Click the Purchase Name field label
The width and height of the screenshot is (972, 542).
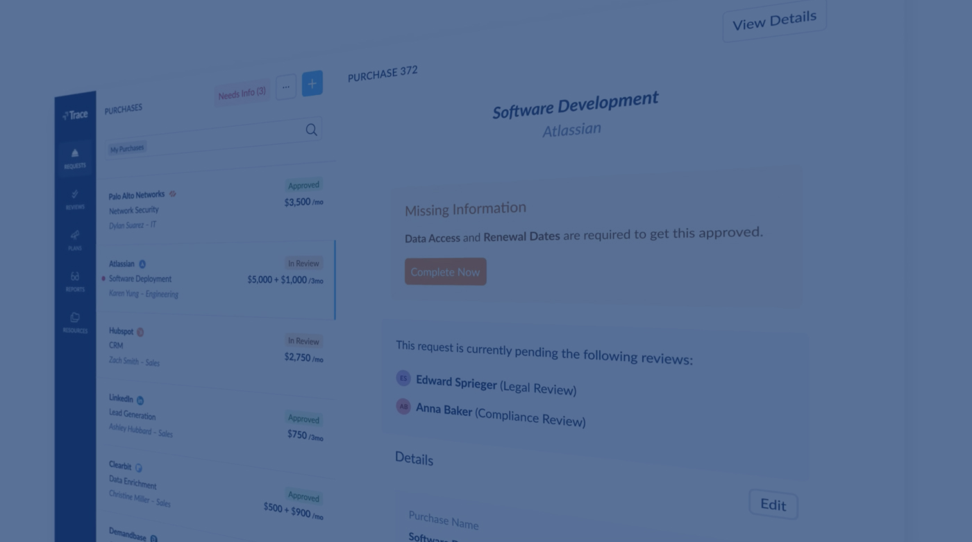coord(443,520)
